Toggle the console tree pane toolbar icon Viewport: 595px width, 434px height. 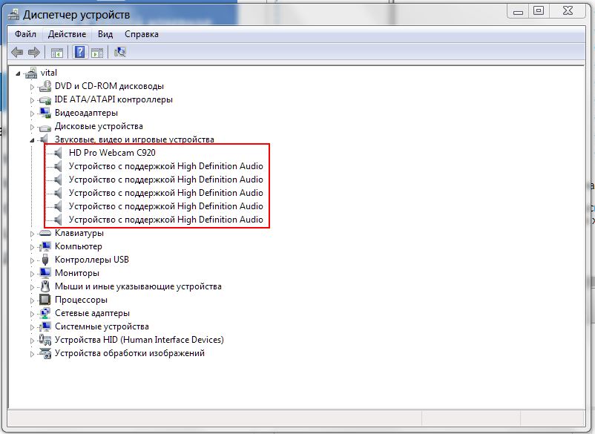click(57, 53)
